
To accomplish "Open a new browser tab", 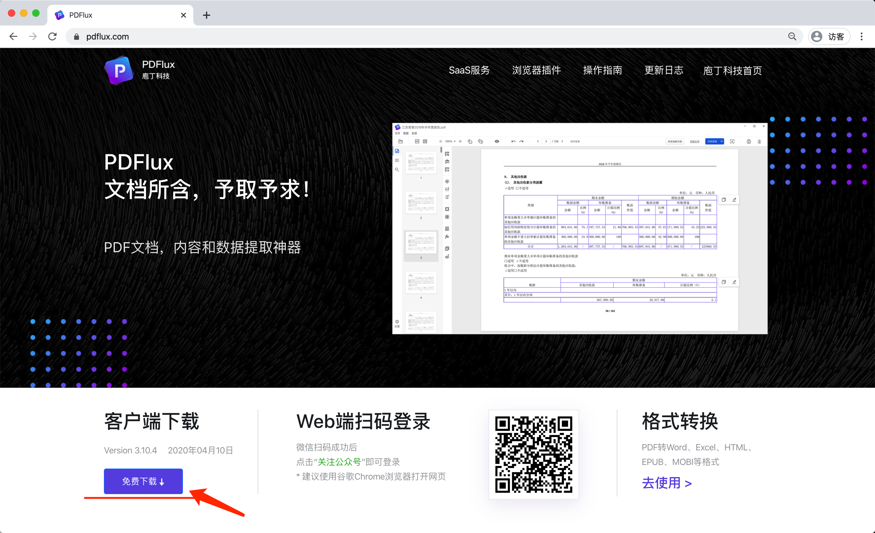I will click(207, 15).
